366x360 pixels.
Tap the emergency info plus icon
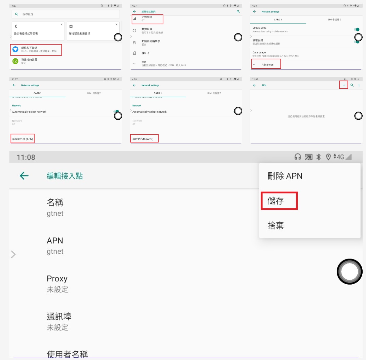click(71, 26)
